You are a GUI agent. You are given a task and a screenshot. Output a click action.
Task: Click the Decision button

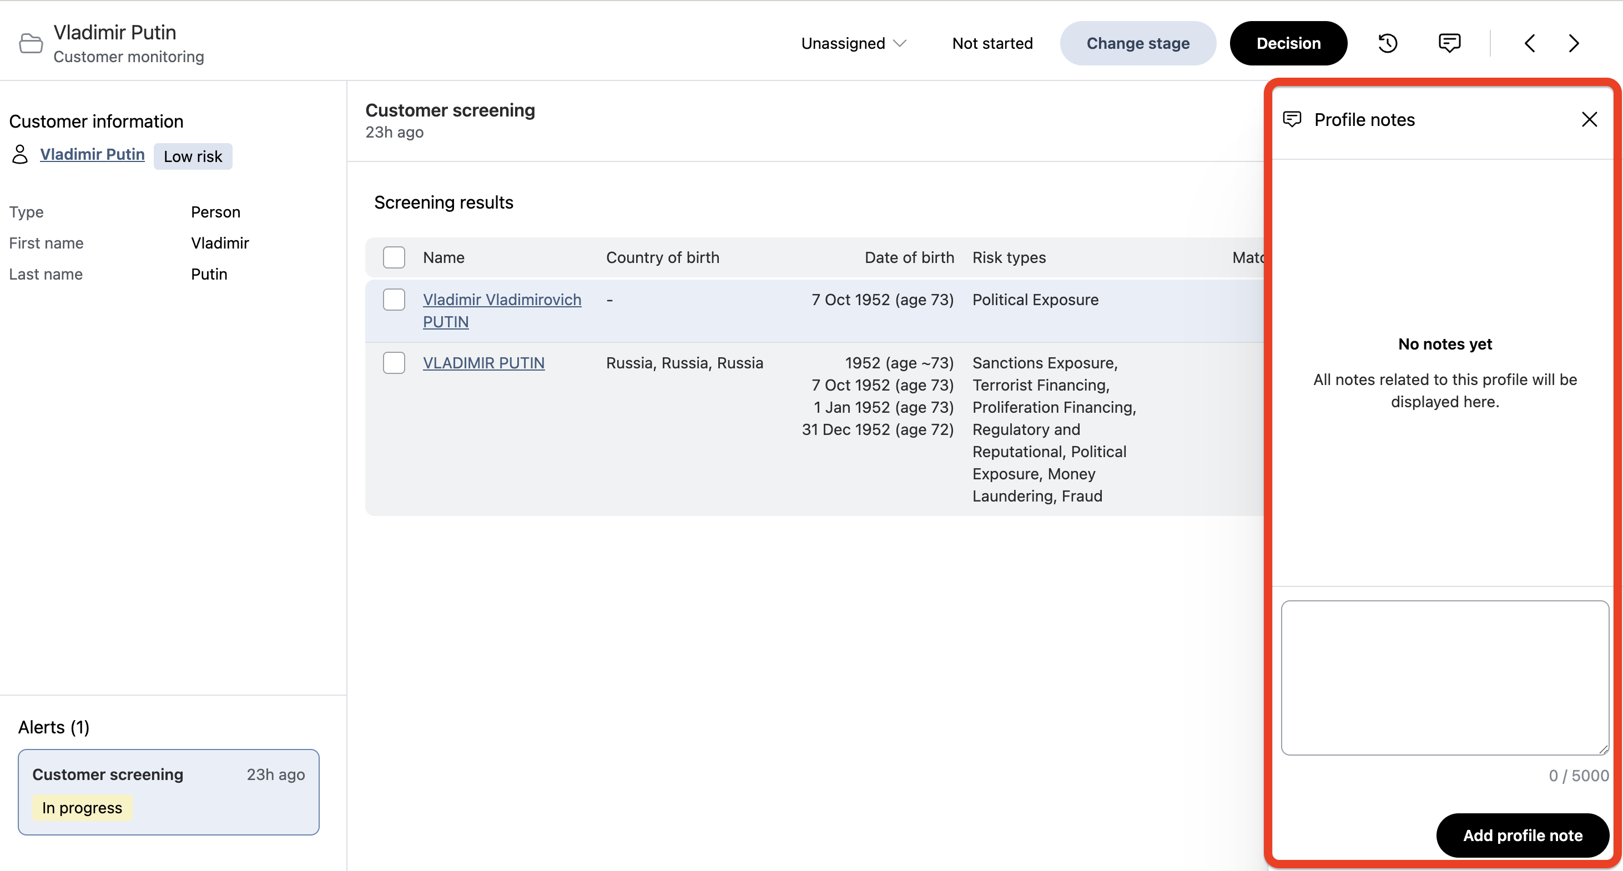pyautogui.click(x=1288, y=43)
